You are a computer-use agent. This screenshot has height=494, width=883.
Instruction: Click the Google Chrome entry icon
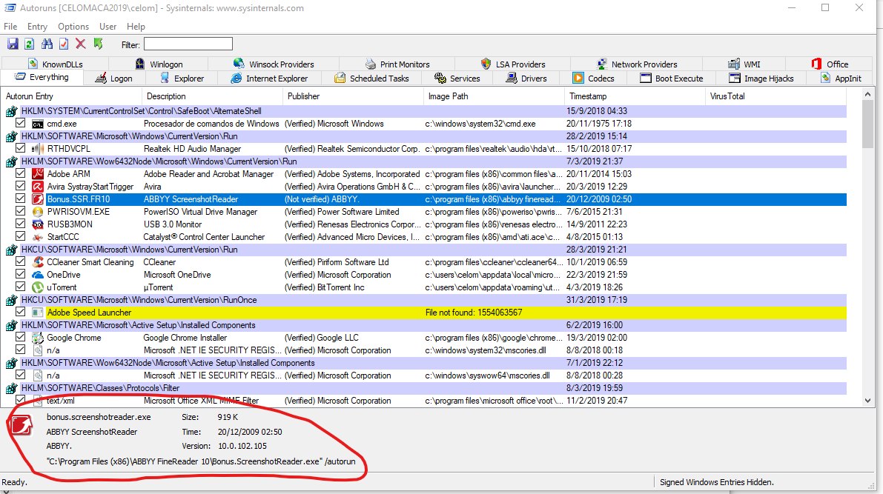(38, 338)
